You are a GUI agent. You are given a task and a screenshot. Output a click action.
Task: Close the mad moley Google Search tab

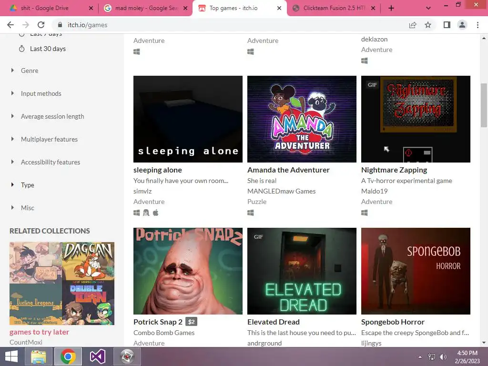pos(185,9)
